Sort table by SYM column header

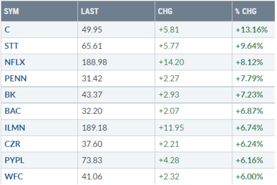[x=12, y=11]
